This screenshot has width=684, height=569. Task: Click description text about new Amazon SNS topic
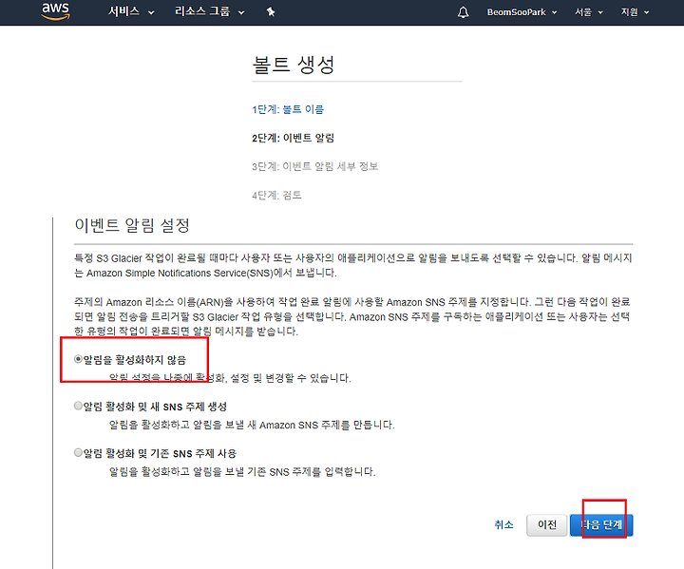click(252, 425)
